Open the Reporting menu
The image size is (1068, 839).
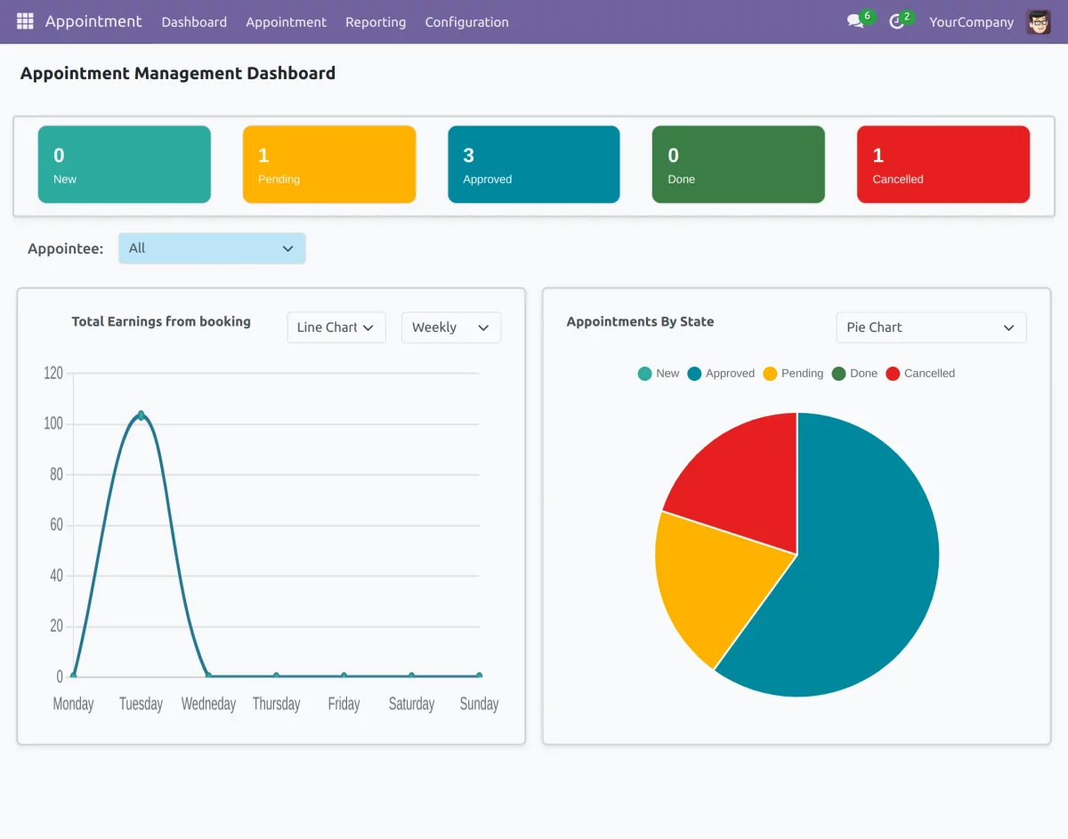(376, 22)
